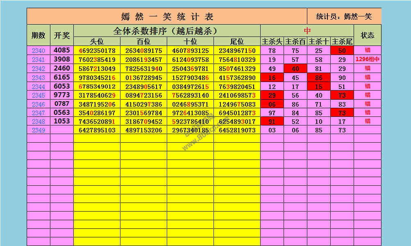Open the period 2340 link

(38, 51)
